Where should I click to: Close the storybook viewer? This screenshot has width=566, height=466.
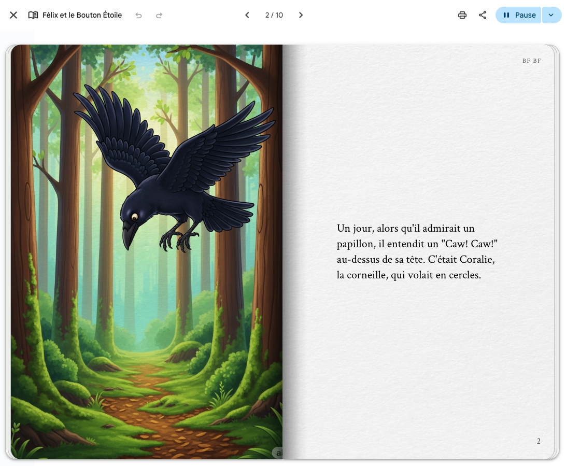click(x=13, y=15)
